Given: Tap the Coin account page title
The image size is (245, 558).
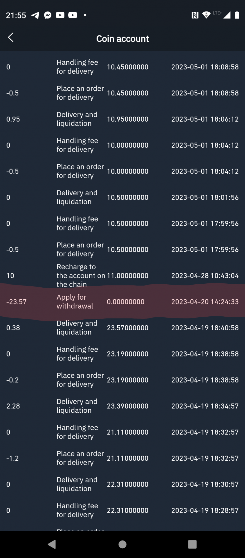Looking at the screenshot, I should coord(122,39).
